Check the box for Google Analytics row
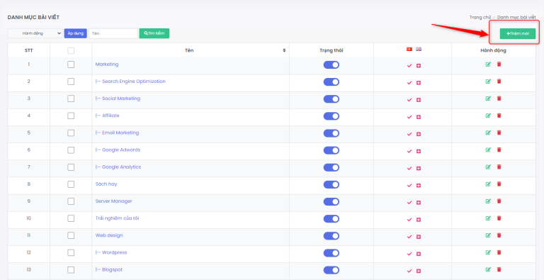 71,167
